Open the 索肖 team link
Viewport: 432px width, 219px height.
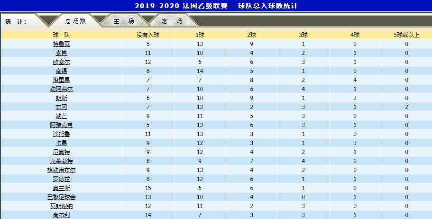point(61,53)
